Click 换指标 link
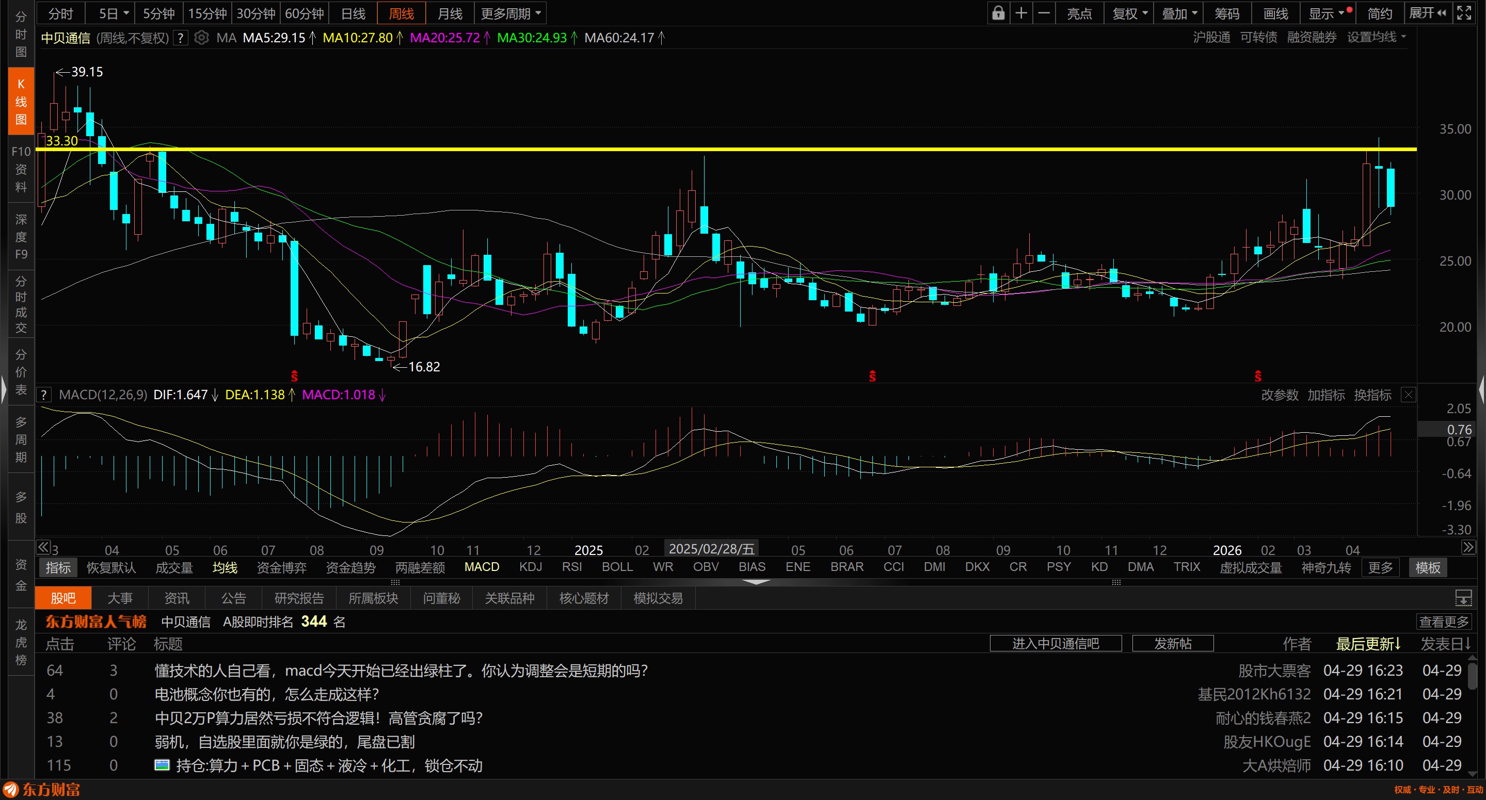Image resolution: width=1486 pixels, height=800 pixels. (1372, 395)
